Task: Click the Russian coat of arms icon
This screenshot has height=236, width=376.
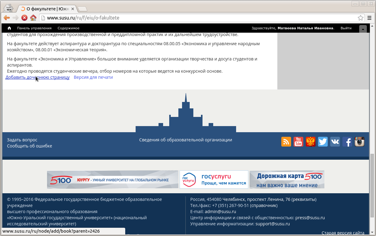Action: coord(311,142)
